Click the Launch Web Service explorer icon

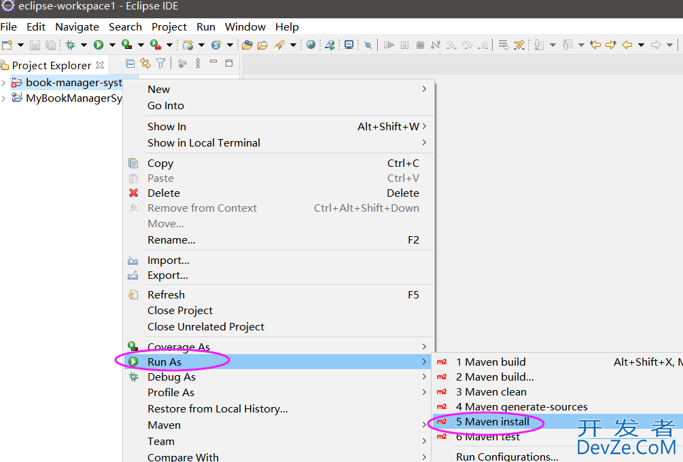[x=330, y=45]
